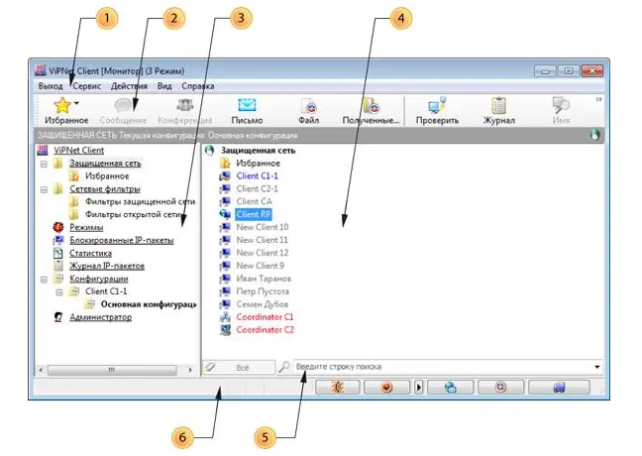The image size is (642, 456).
Task: Open the search string dropdown arrow
Action: (x=597, y=367)
